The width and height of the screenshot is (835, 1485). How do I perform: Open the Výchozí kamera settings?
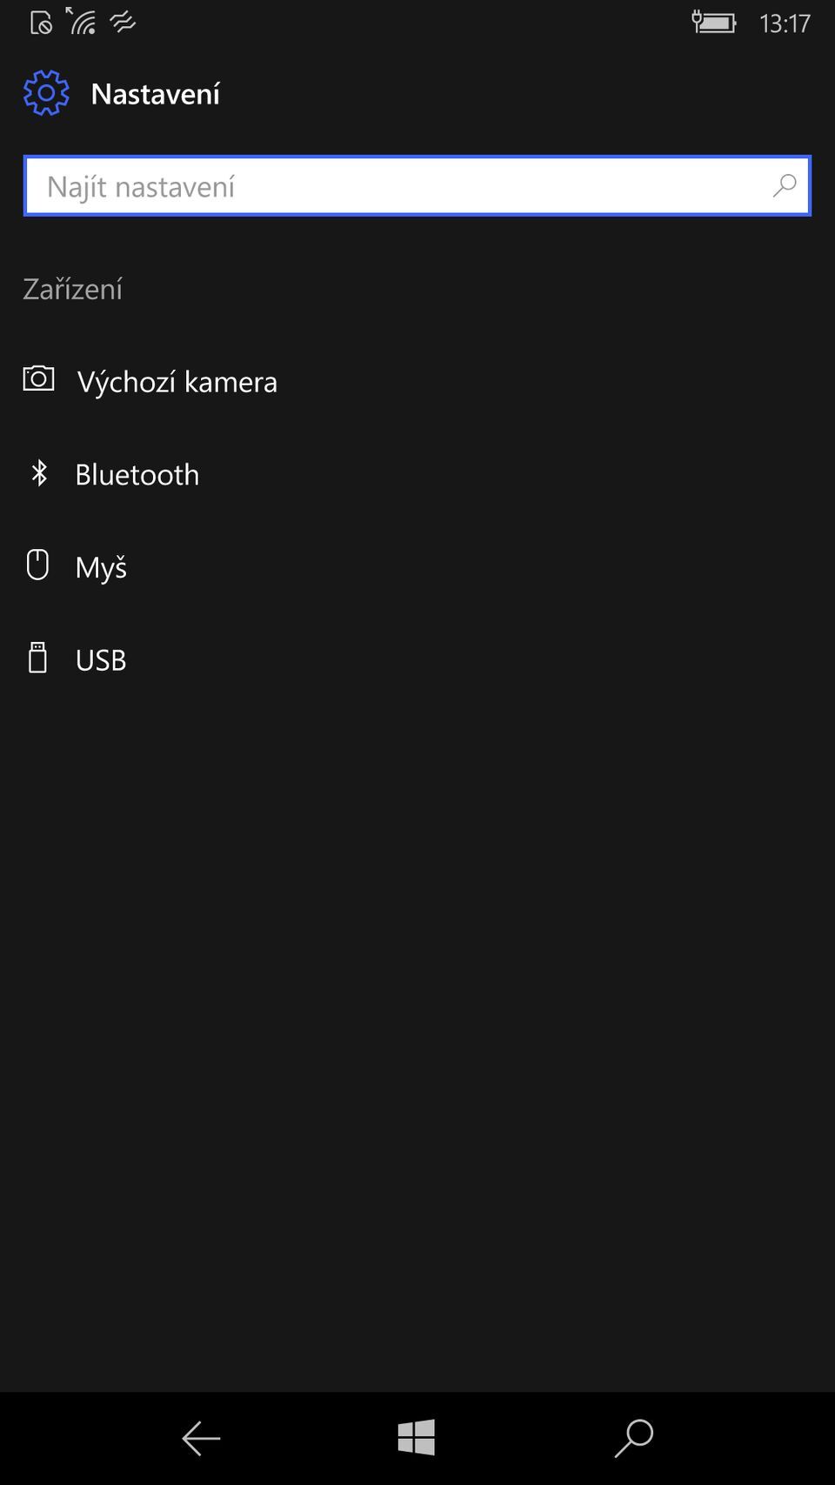click(177, 382)
